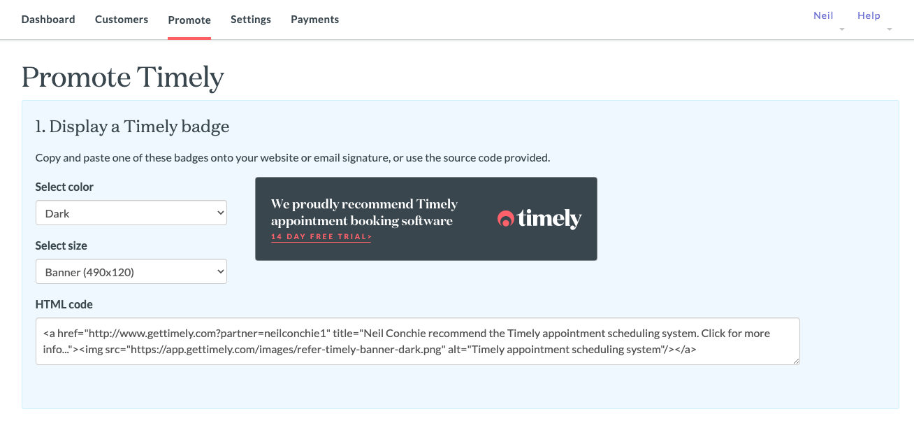
Task: Click the caret arrow beneath Neil
Action: click(x=842, y=29)
